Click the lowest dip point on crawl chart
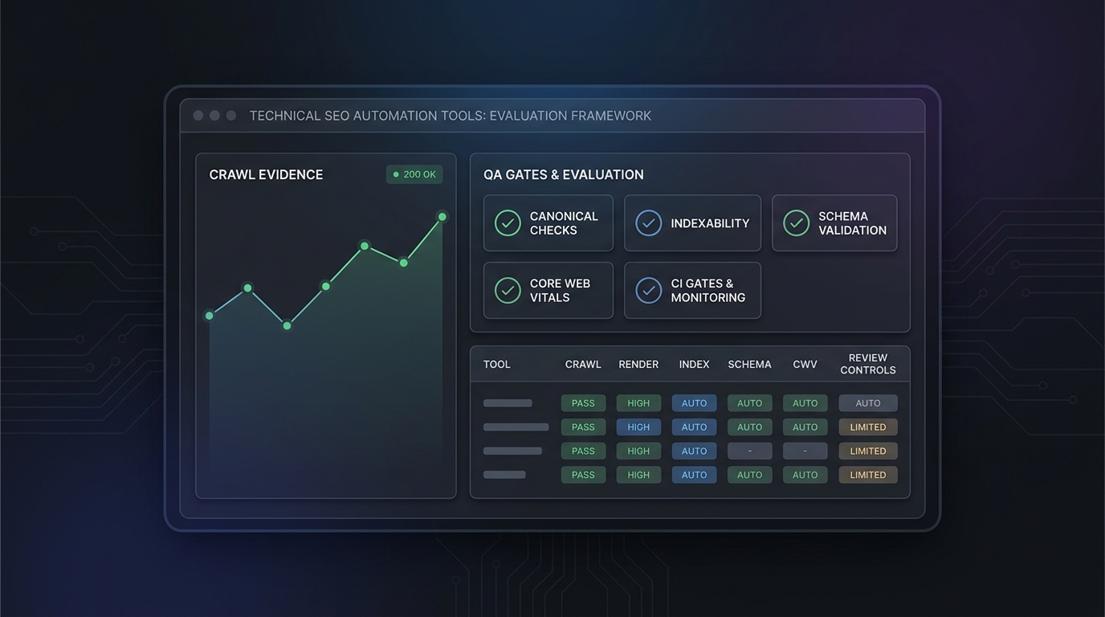Viewport: 1105px width, 617px height. click(287, 325)
